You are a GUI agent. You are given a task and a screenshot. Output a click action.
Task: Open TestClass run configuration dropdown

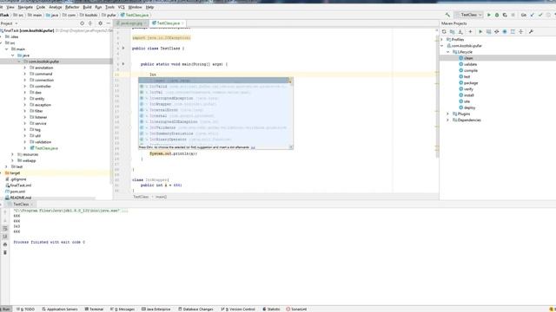point(469,15)
